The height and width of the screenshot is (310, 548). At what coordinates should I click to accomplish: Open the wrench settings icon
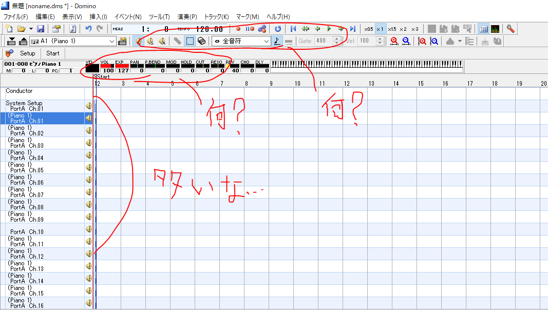point(511,29)
